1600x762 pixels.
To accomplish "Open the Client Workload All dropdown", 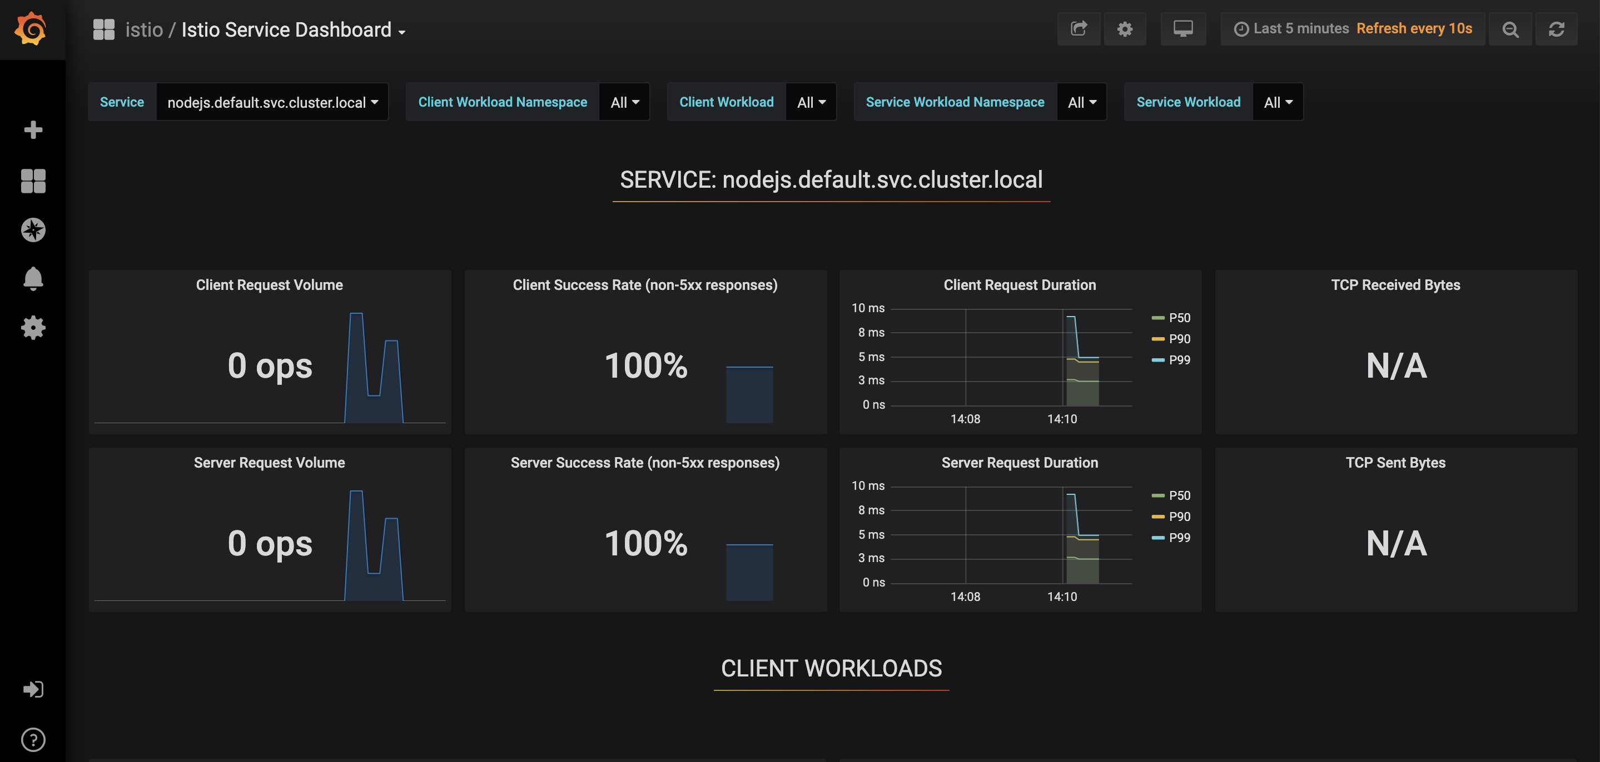I will tap(811, 102).
